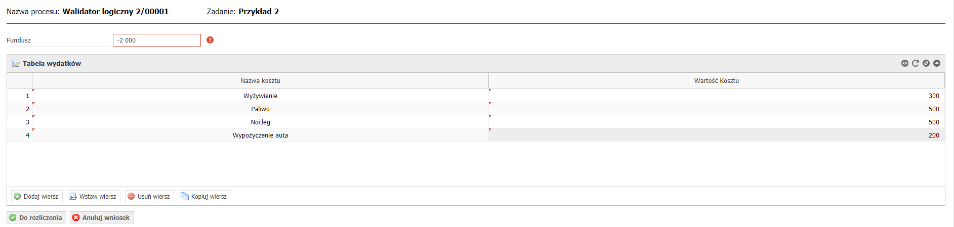Click the red validation error icon
Screen dimensions: 954x227
210,40
